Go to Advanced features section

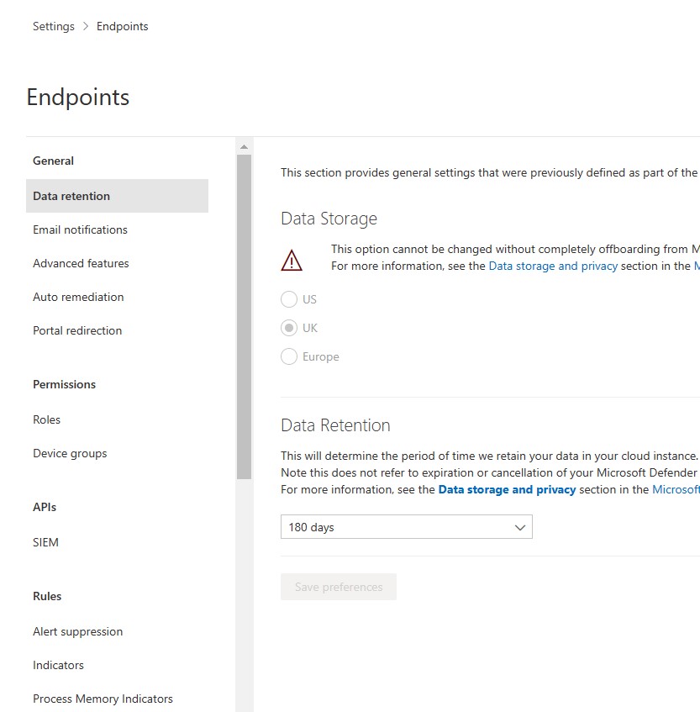(x=81, y=263)
